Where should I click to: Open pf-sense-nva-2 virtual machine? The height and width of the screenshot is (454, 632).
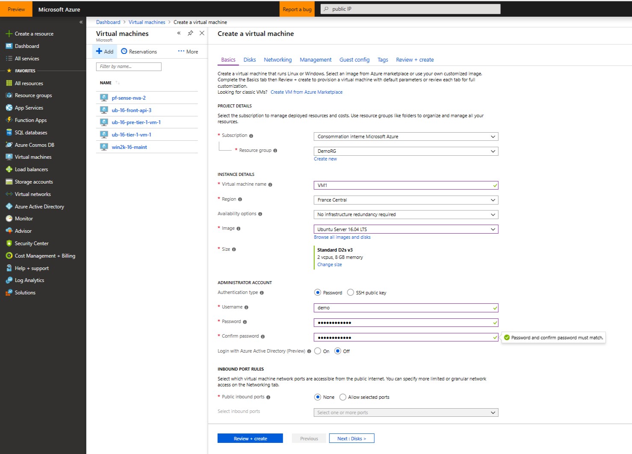click(129, 98)
